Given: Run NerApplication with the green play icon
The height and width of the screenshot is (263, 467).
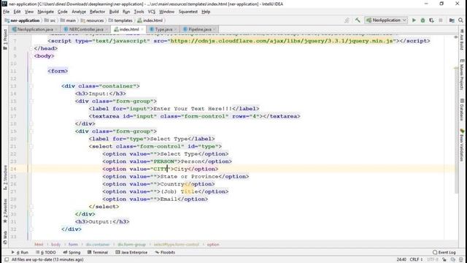Looking at the screenshot, I should pyautogui.click(x=414, y=20).
